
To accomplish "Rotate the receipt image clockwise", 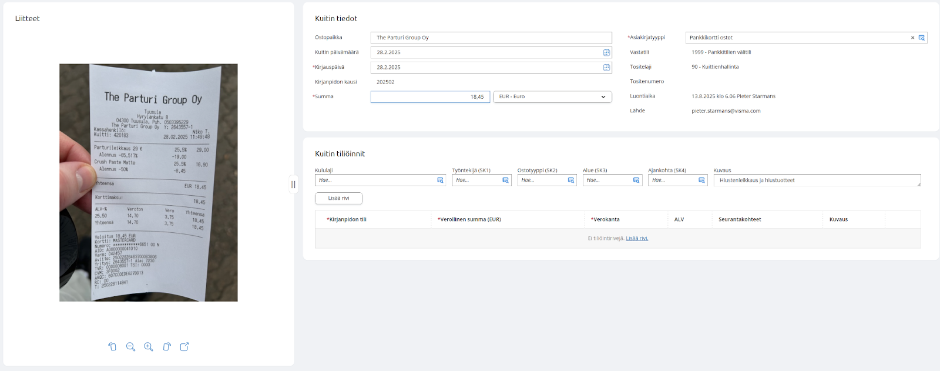I will coord(167,347).
